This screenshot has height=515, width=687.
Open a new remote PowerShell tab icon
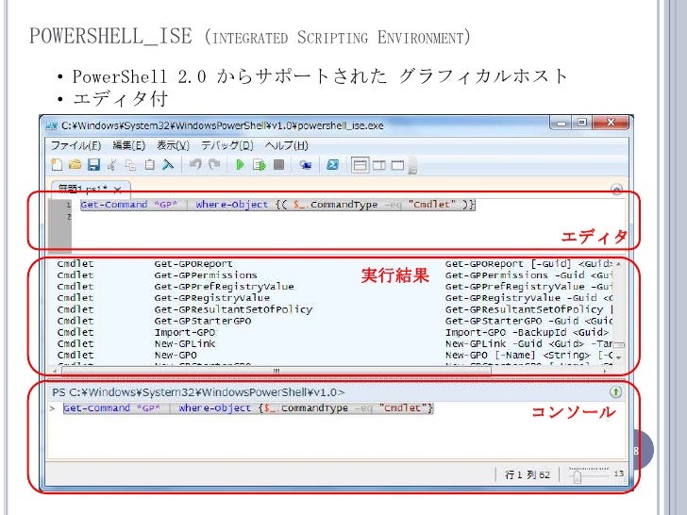coord(306,165)
